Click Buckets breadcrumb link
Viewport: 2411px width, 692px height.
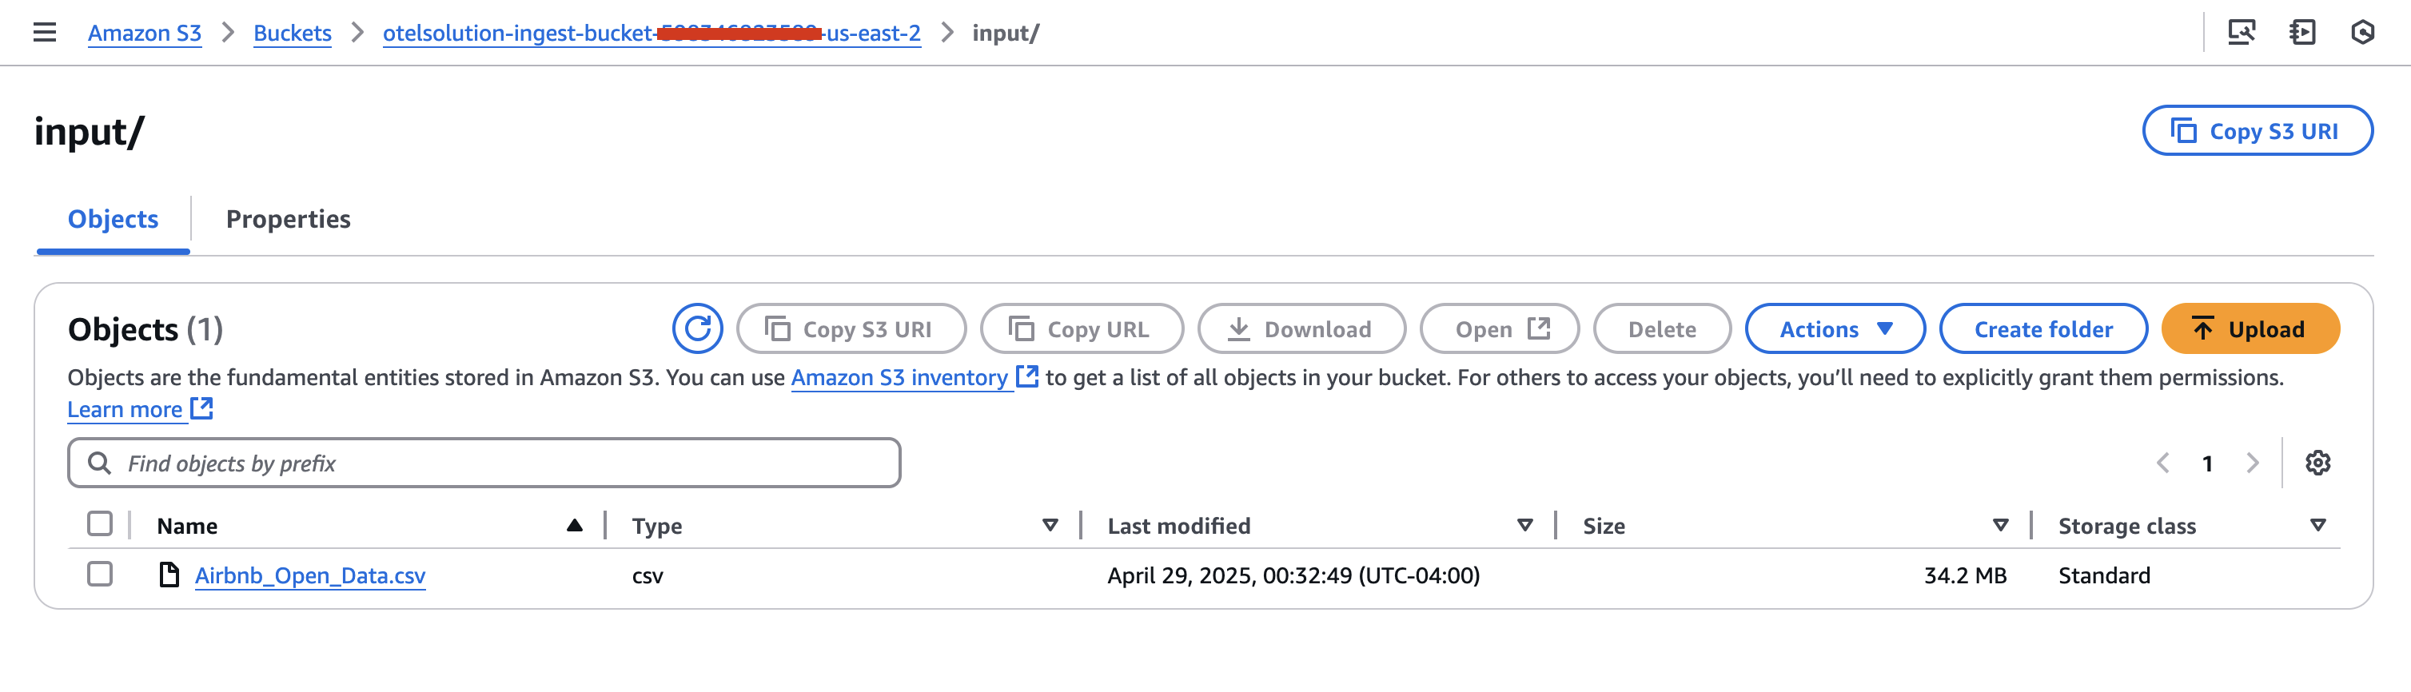pos(292,33)
